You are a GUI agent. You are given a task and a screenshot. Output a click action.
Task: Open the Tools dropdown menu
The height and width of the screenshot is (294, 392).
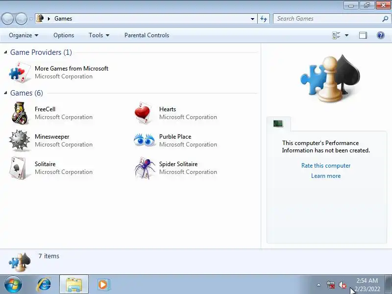coord(99,35)
